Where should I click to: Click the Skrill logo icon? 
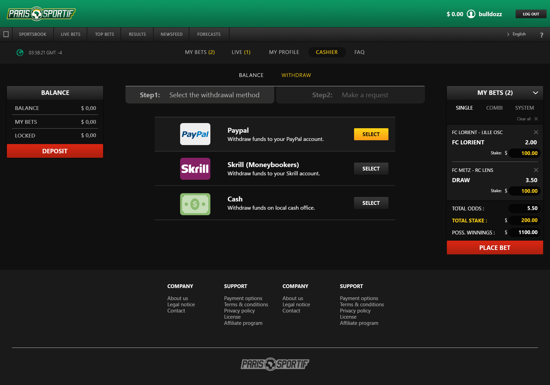(x=195, y=169)
